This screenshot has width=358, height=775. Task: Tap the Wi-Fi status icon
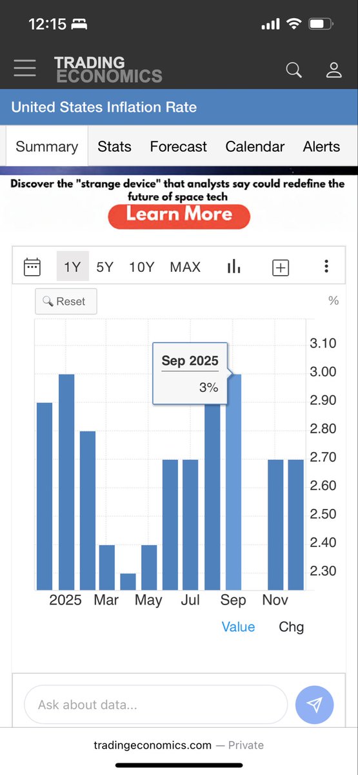point(294,24)
